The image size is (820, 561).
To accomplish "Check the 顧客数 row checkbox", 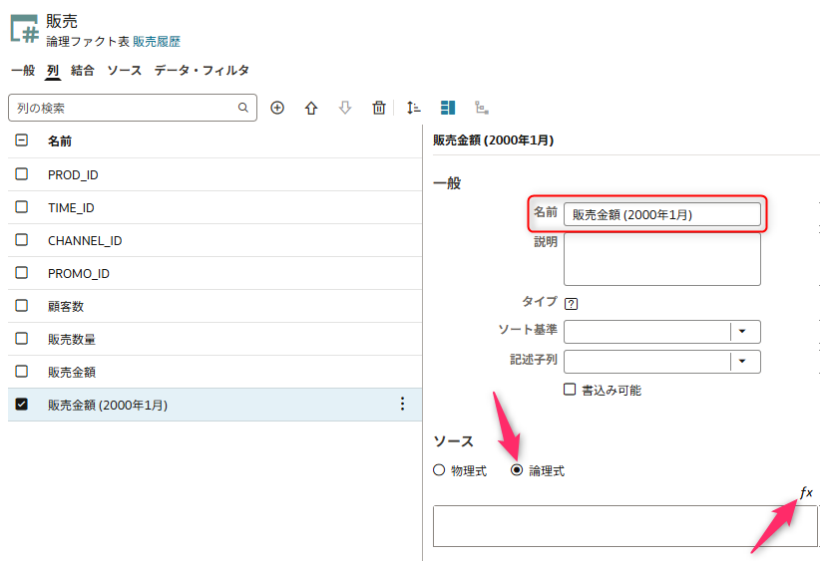I will coord(21,306).
